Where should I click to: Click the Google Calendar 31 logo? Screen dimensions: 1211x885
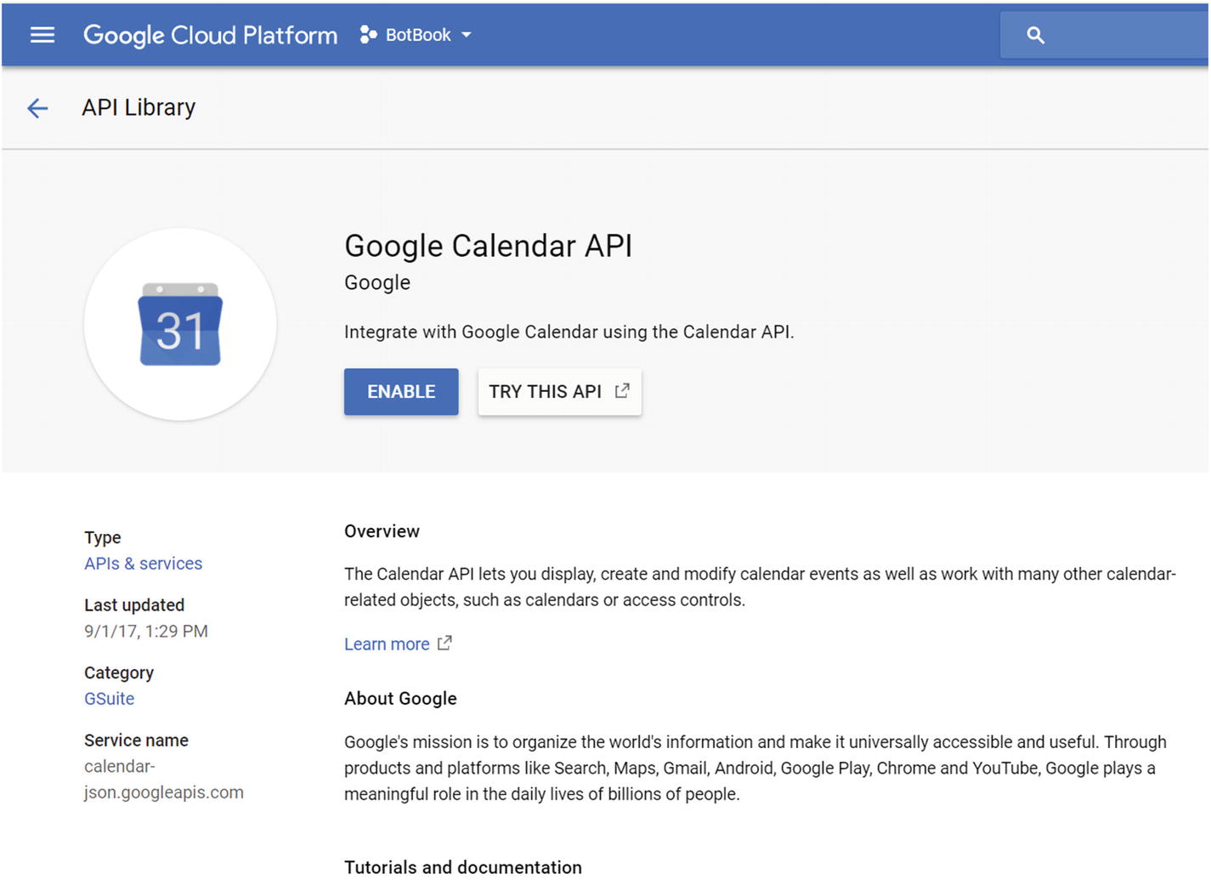point(180,325)
